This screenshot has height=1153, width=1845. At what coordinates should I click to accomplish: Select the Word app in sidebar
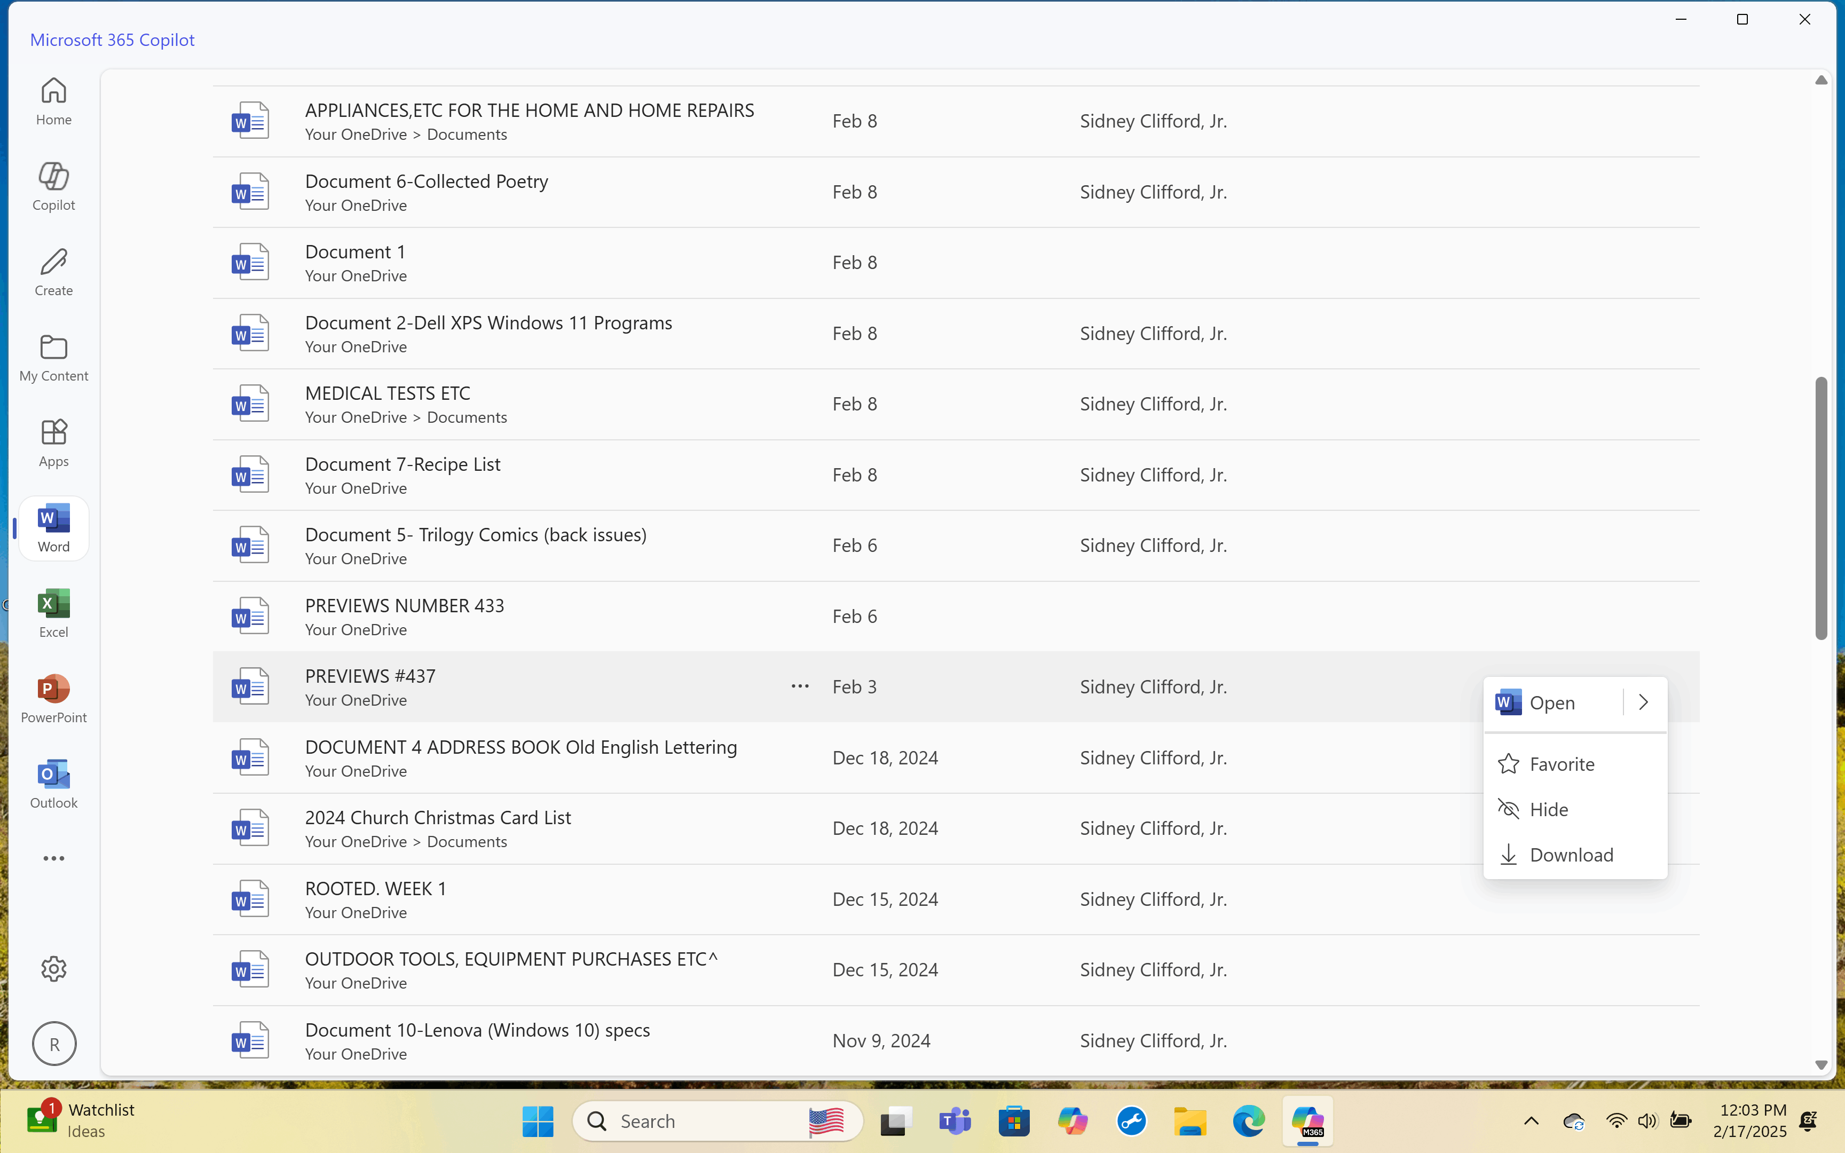[53, 528]
